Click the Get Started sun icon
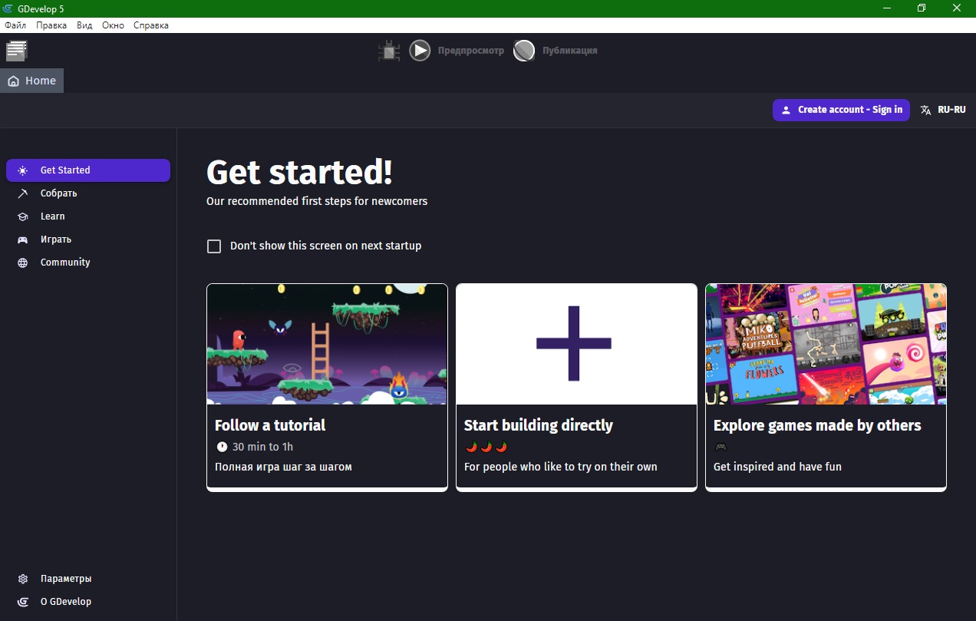This screenshot has height=621, width=976. pos(23,170)
